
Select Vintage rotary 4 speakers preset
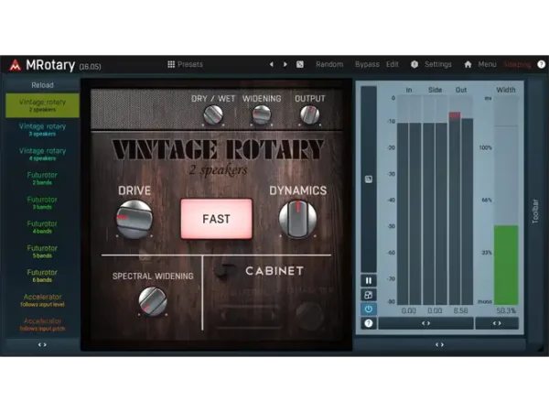42,154
